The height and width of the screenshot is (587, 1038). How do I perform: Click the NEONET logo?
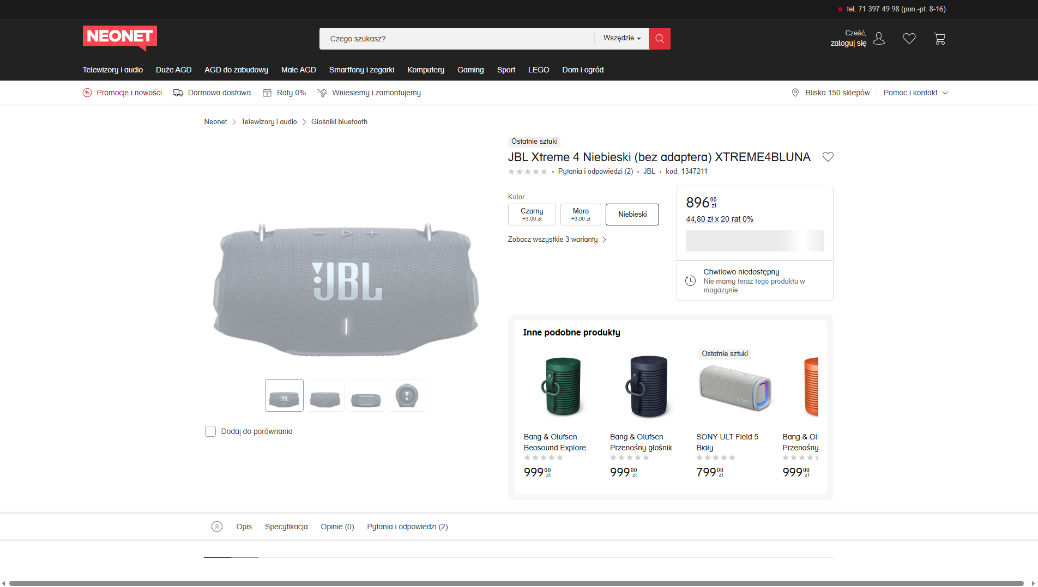120,38
